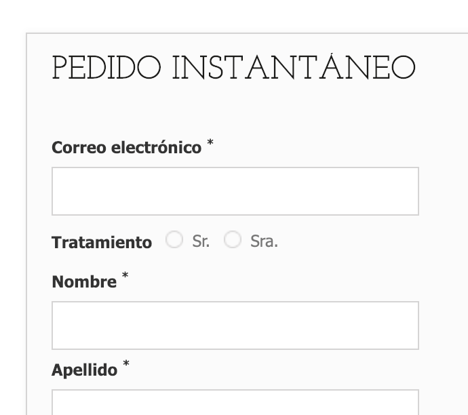Click the Tratamiento field label
The width and height of the screenshot is (468, 415).
pos(102,242)
